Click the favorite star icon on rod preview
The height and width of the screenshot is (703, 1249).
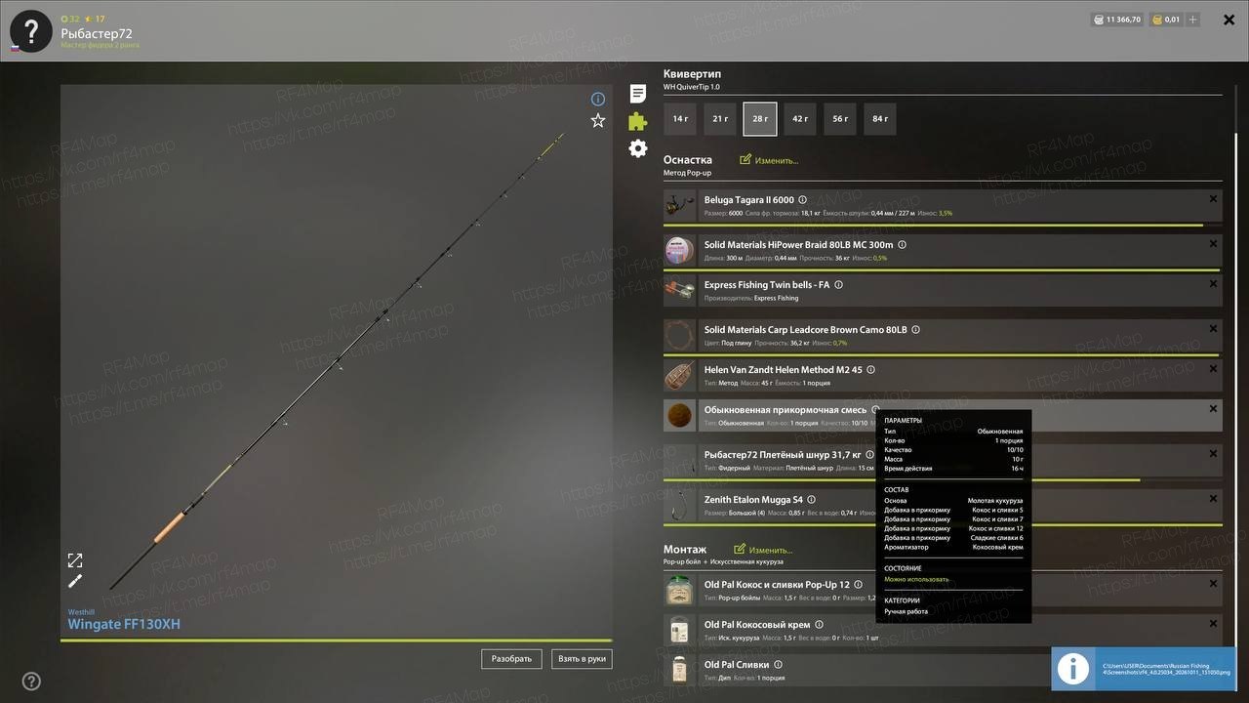[598, 121]
